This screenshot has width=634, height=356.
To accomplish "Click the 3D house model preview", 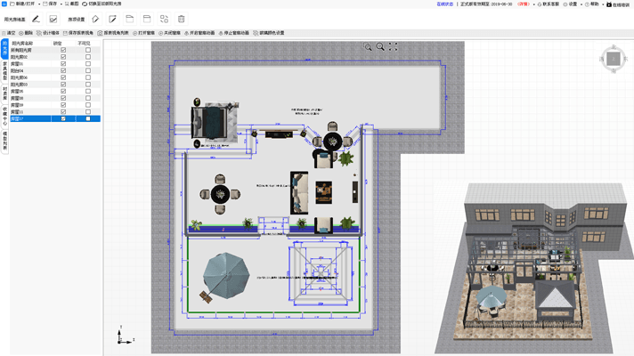I will point(534,267).
